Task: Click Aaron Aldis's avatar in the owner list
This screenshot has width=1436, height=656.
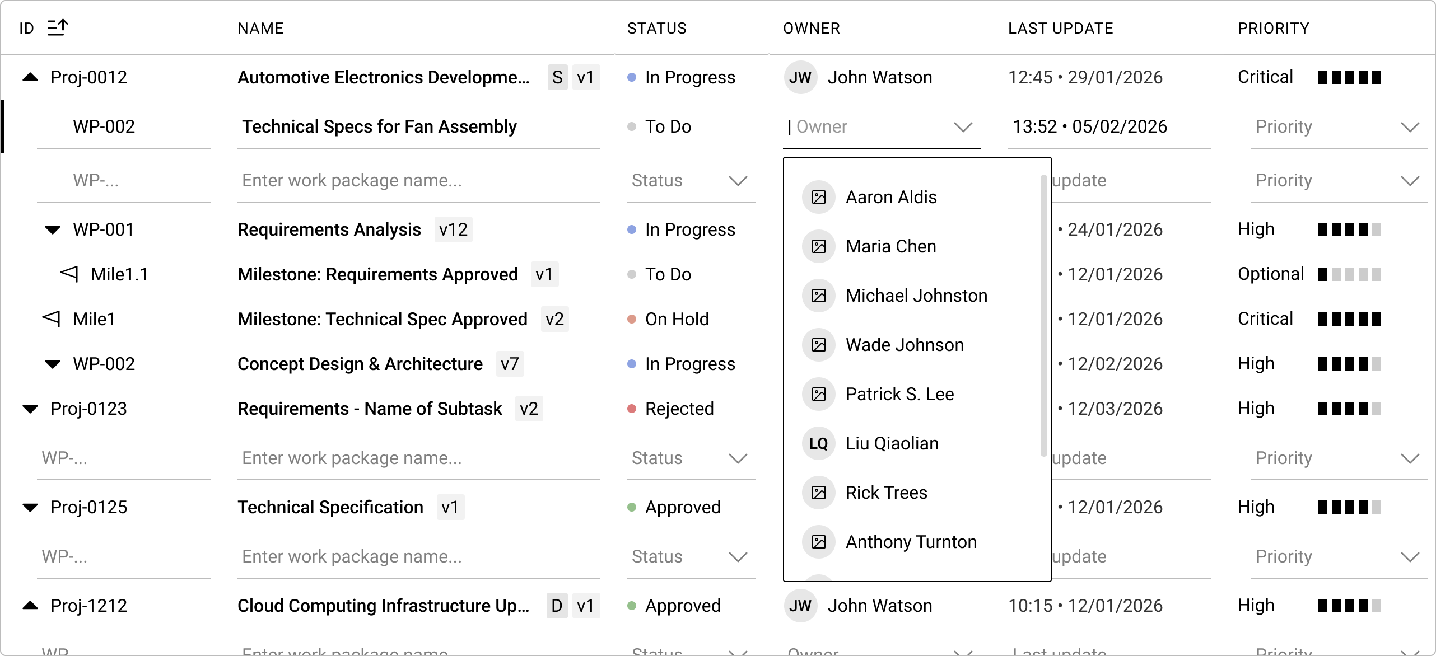Action: (819, 197)
